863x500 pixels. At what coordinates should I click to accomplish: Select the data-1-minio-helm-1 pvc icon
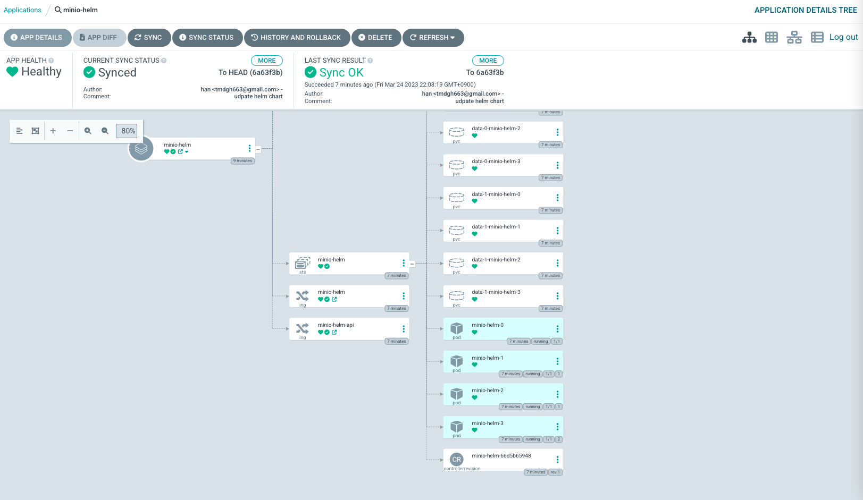457,230
